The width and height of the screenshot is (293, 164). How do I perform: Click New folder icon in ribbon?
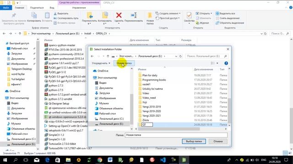tap(150, 15)
